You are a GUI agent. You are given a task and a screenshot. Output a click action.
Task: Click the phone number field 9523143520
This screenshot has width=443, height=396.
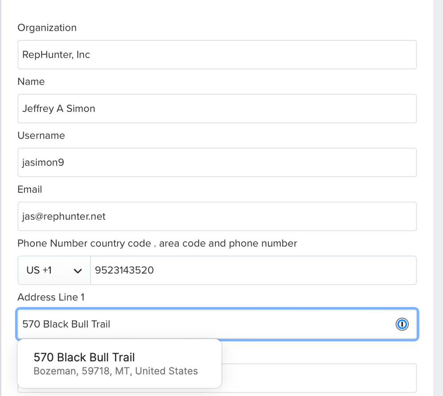tap(253, 270)
